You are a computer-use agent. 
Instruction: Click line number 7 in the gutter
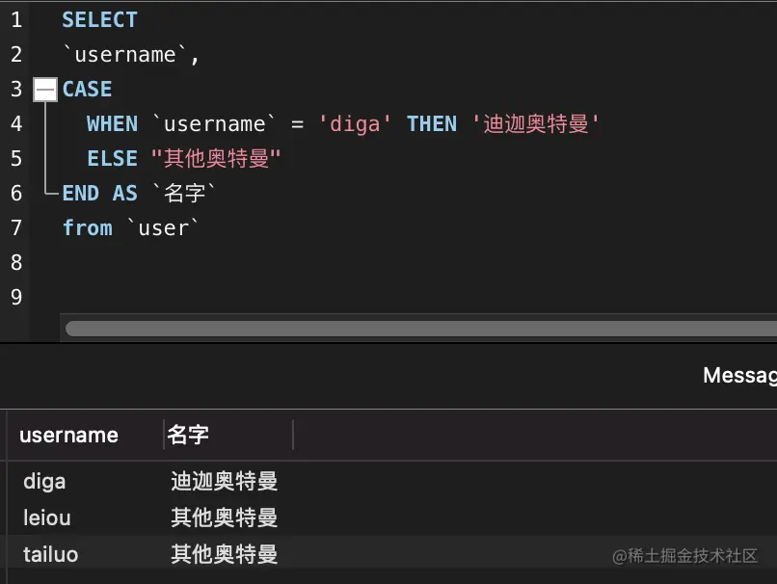click(x=15, y=227)
